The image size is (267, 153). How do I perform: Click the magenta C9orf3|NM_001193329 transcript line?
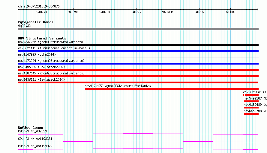[138, 149]
